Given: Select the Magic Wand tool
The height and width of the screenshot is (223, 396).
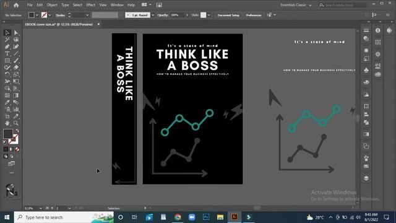Looking at the screenshot, I should pyautogui.click(x=7, y=40).
